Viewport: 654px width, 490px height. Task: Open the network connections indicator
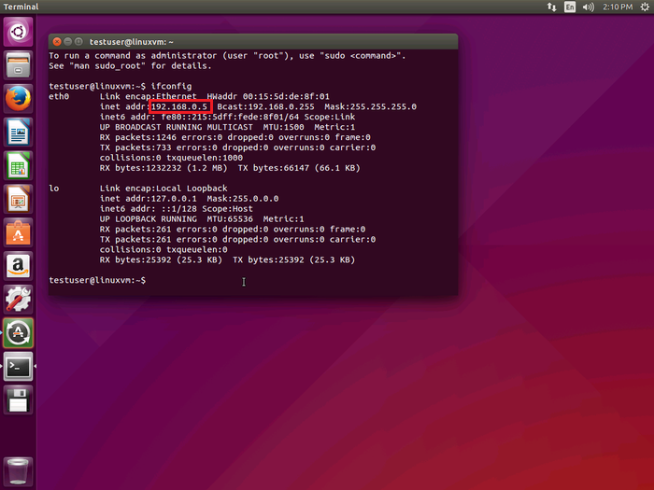point(552,7)
